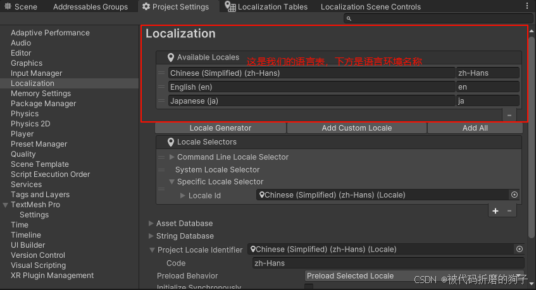Screen dimensions: 536x290
Task: Open Physics settings
Action: pos(25,114)
